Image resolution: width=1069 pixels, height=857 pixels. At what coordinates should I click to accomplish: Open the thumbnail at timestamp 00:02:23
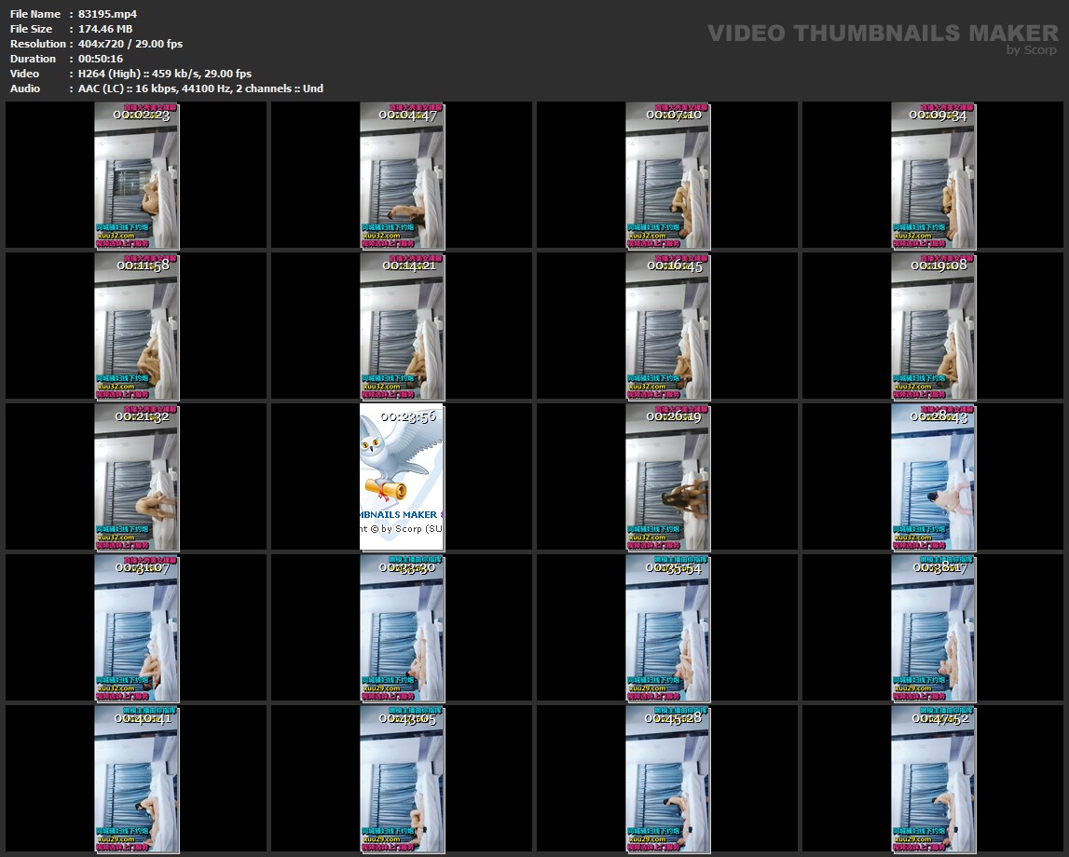click(136, 176)
